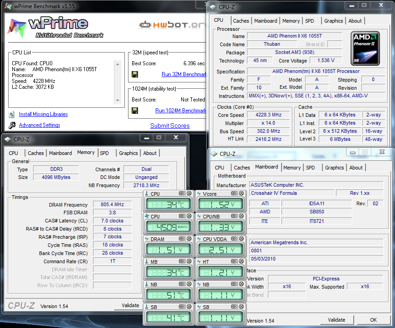Screen dimensions: 395x328
Task: Click the Submit Scores link
Action: pyautogui.click(x=170, y=125)
